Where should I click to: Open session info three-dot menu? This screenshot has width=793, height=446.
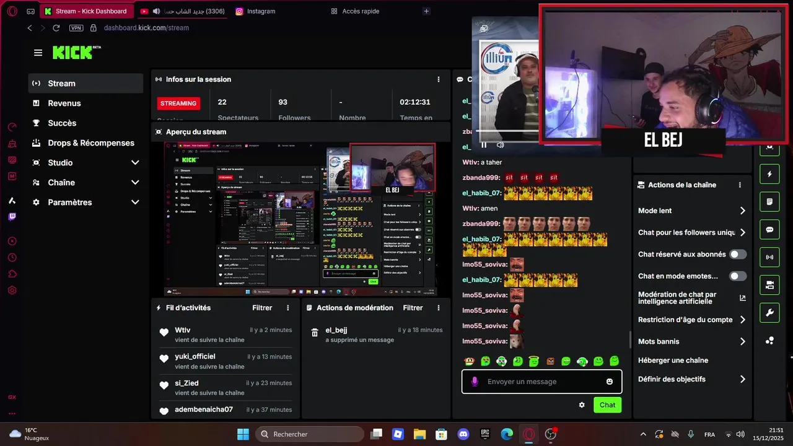439,79
